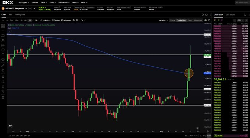Select the Text annotation tool
Image resolution: width=250 pixels, height=138 pixels.
3,54
